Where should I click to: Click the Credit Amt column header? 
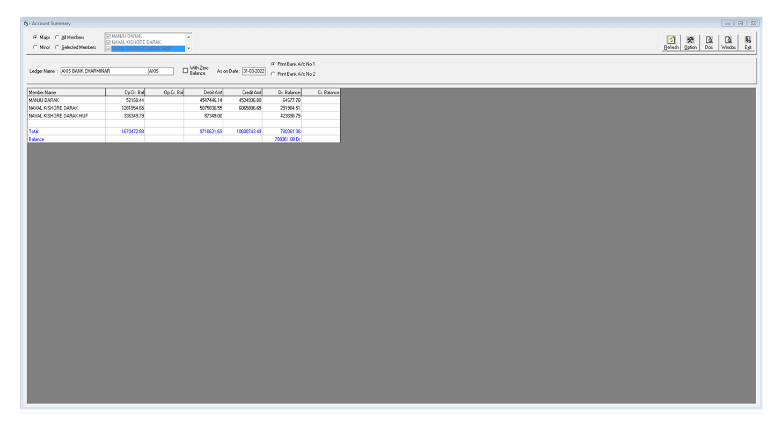[x=243, y=92]
